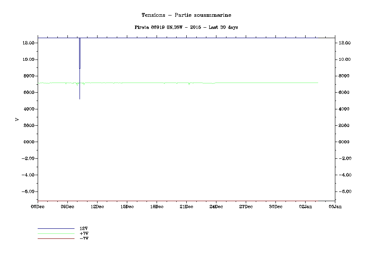Select the 06Dec date on the x-axis

[x=38, y=206]
